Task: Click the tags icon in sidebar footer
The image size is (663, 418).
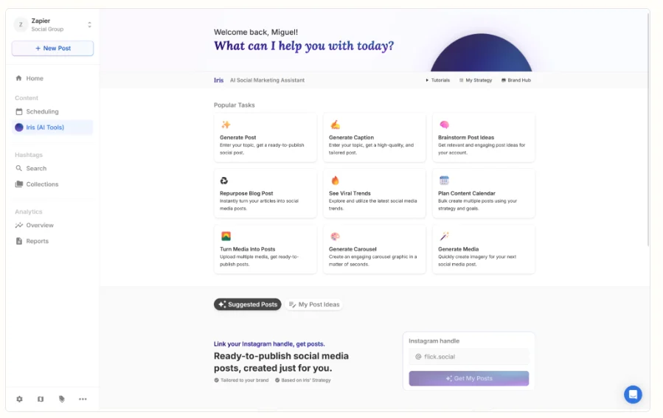Action: pyautogui.click(x=62, y=399)
